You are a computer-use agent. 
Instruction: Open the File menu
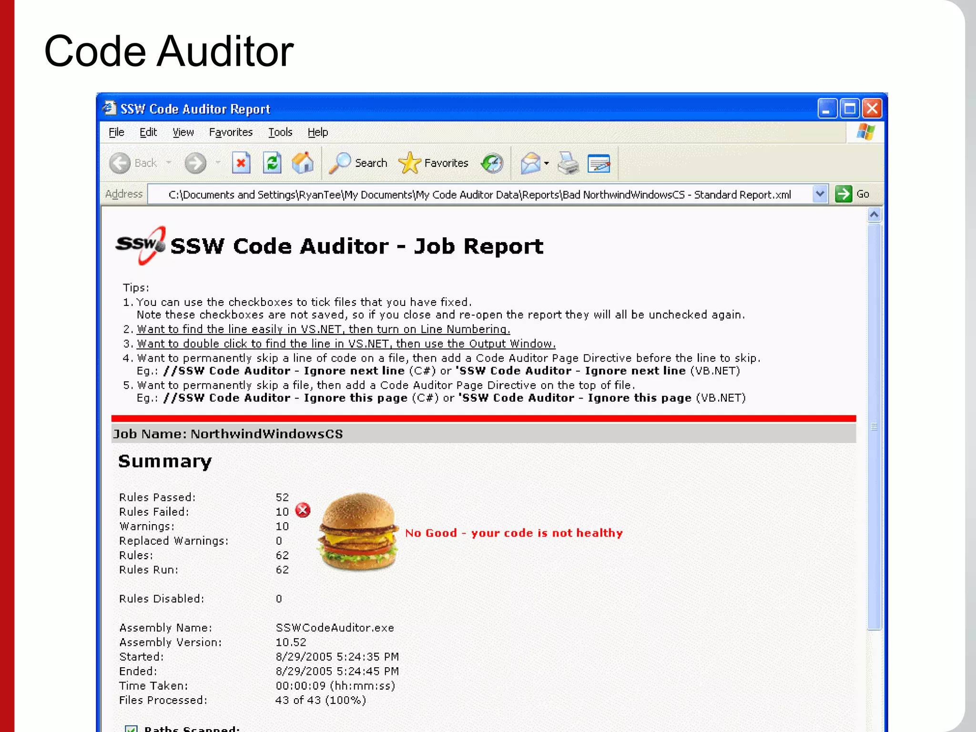click(116, 132)
